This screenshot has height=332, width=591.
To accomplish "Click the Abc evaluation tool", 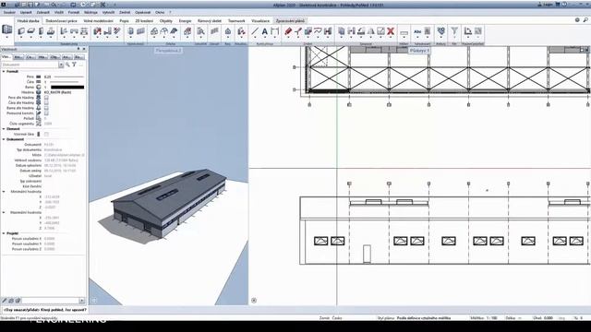I will coord(417,31).
